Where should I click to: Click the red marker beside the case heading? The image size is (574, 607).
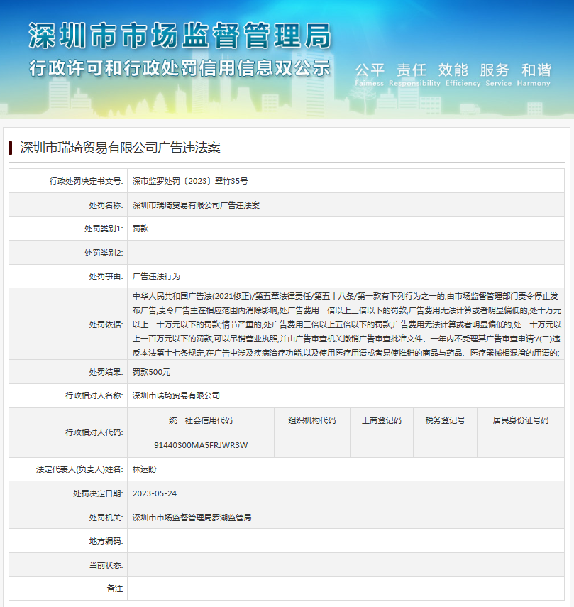[11, 148]
